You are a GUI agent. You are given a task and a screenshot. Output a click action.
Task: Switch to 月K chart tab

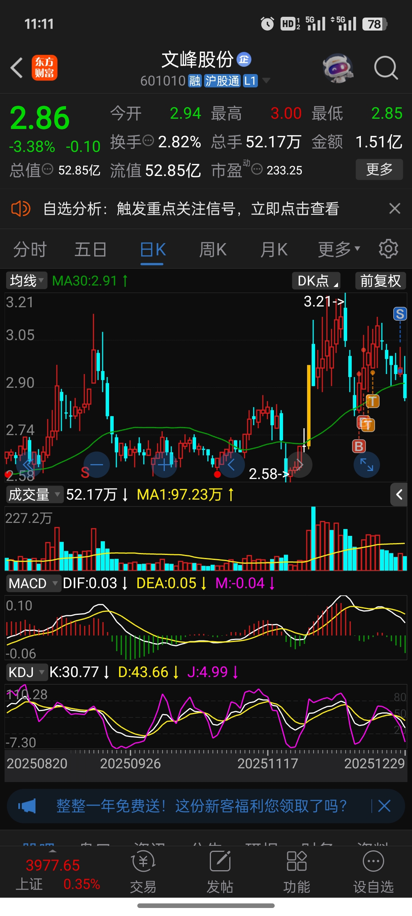pos(274,250)
